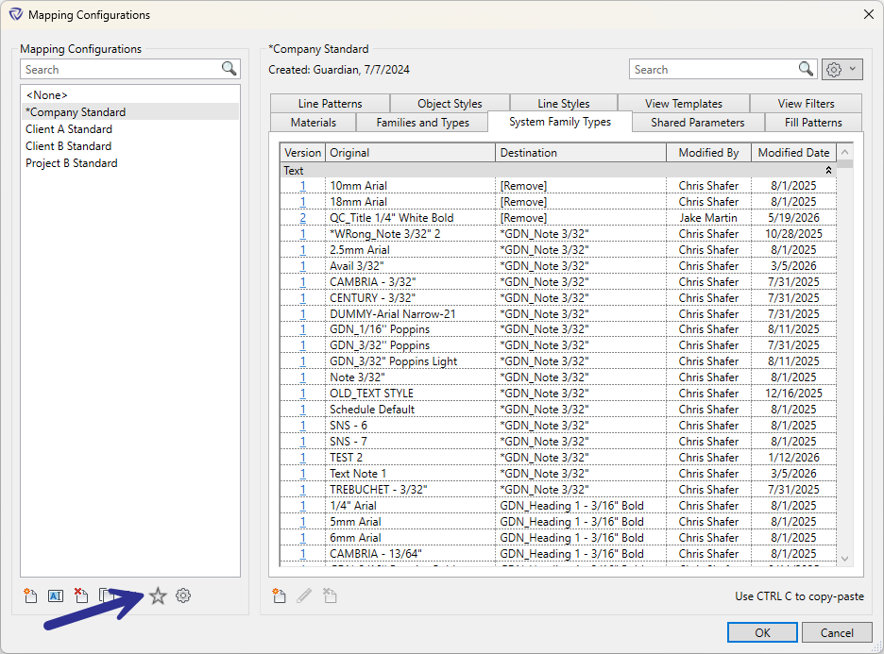Click CAMBRIA - 13/64" original cell
The image size is (884, 654).
click(x=411, y=554)
